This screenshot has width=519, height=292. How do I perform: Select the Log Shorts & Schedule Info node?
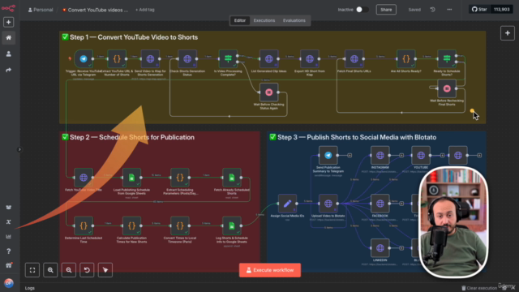pos(232,225)
